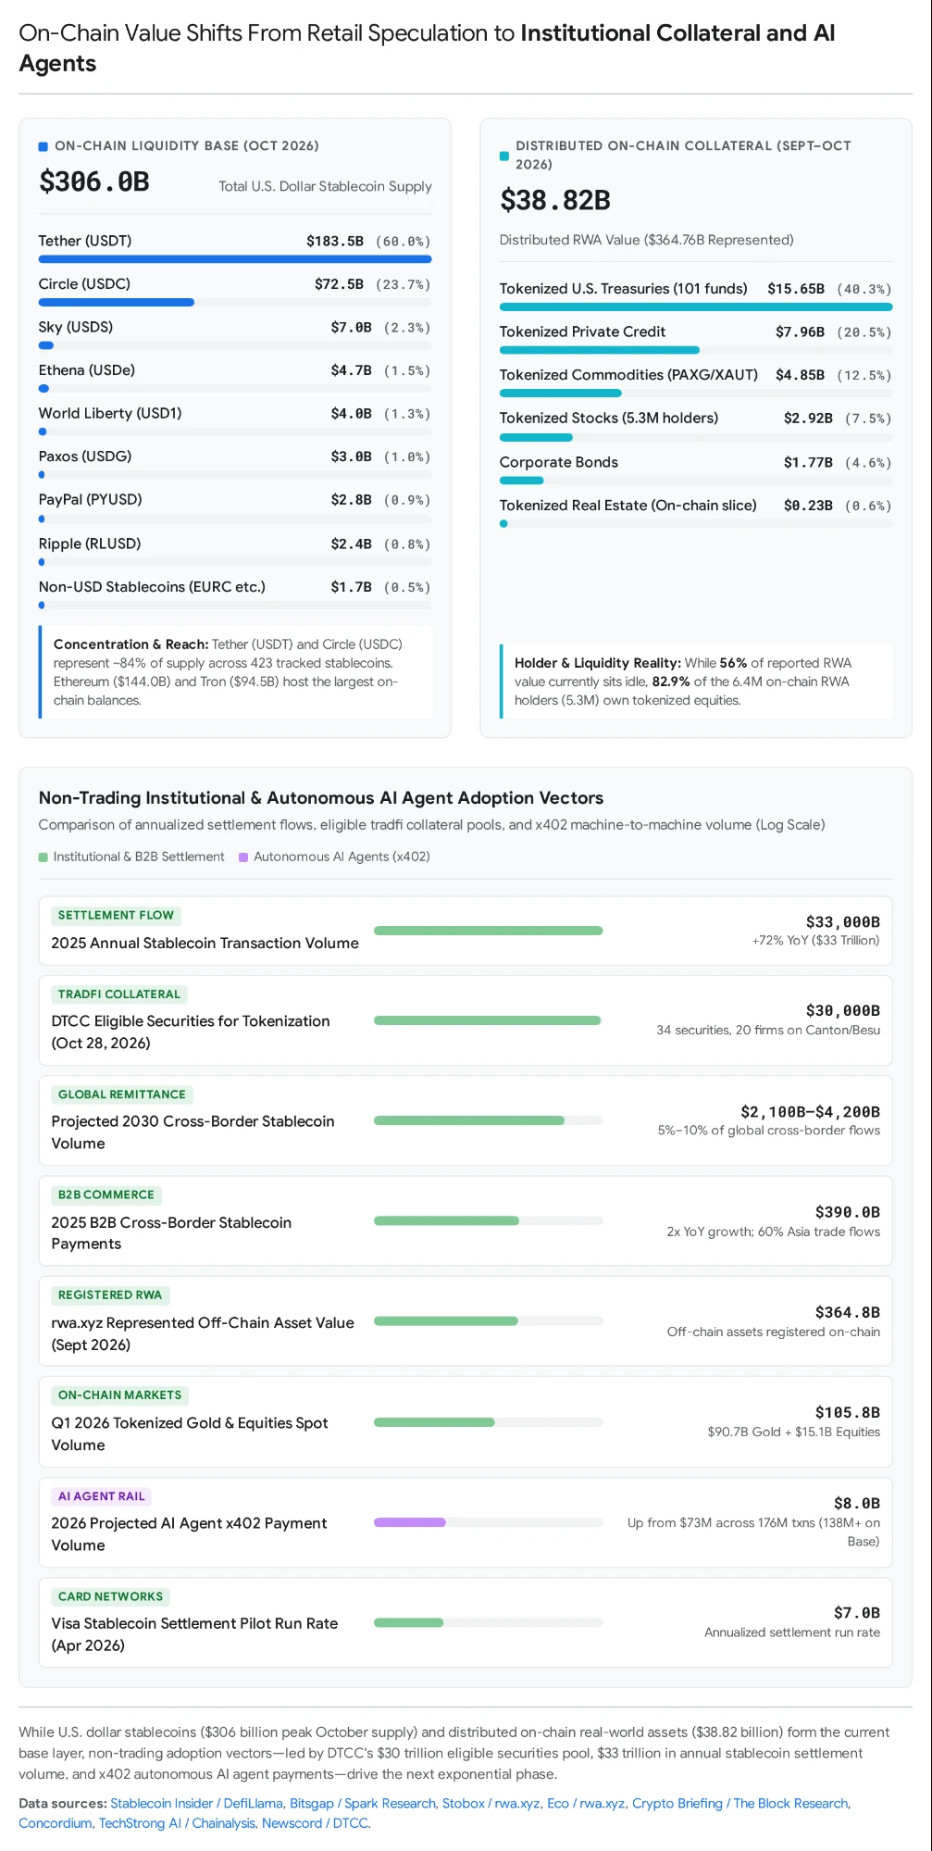This screenshot has width=932, height=1851.
Task: Open the Eco / rwa.xyz source link
Action: 586,1803
